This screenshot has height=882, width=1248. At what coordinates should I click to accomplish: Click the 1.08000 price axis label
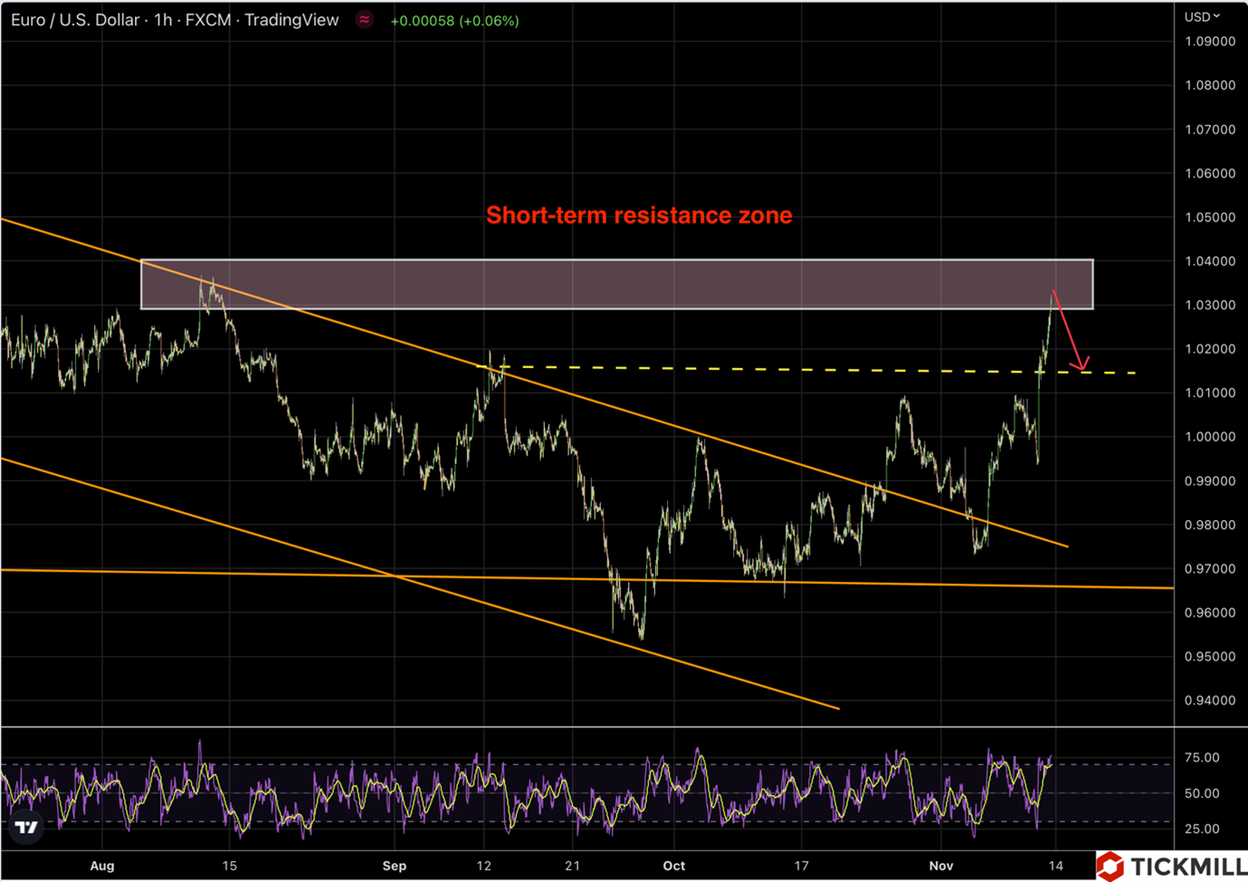1210,85
